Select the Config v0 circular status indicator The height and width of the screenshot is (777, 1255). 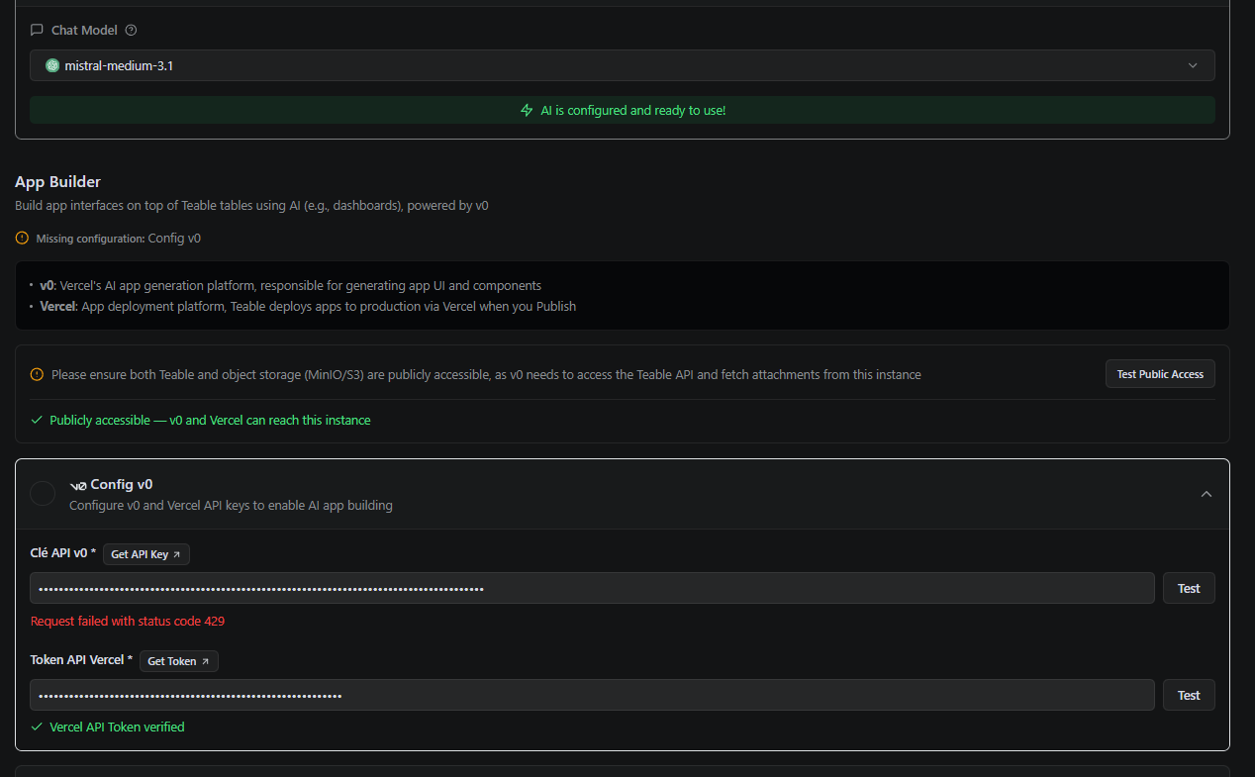[x=43, y=493]
